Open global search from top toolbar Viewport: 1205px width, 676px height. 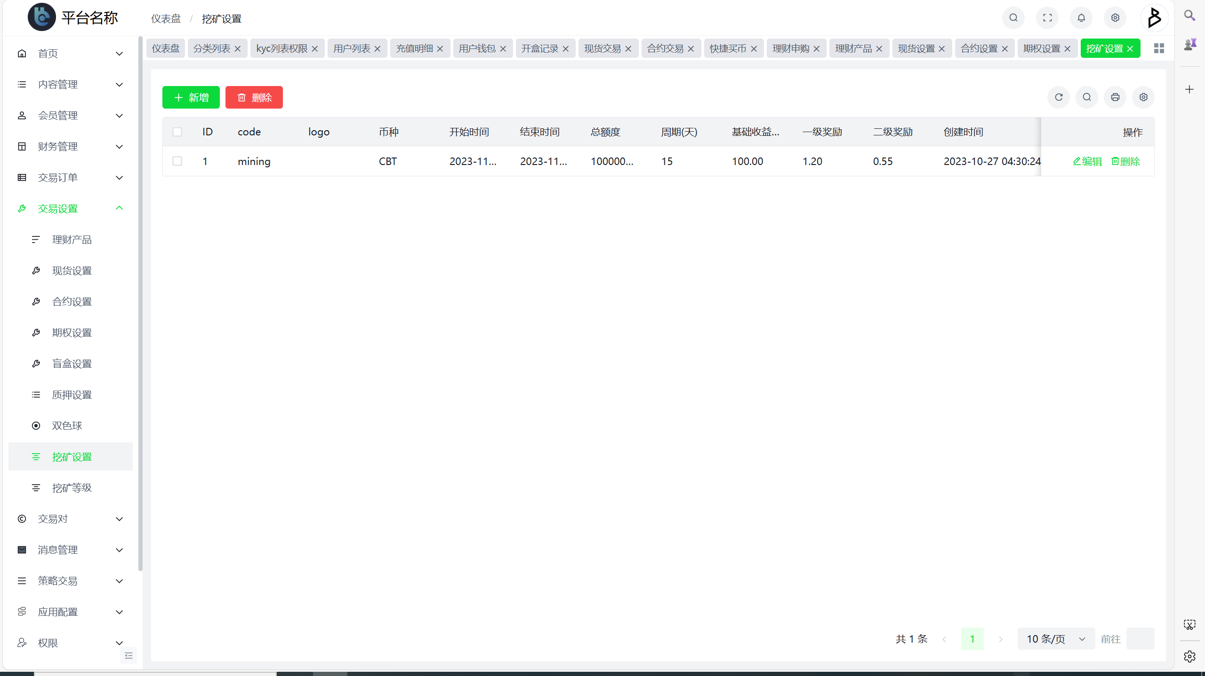coord(1013,17)
